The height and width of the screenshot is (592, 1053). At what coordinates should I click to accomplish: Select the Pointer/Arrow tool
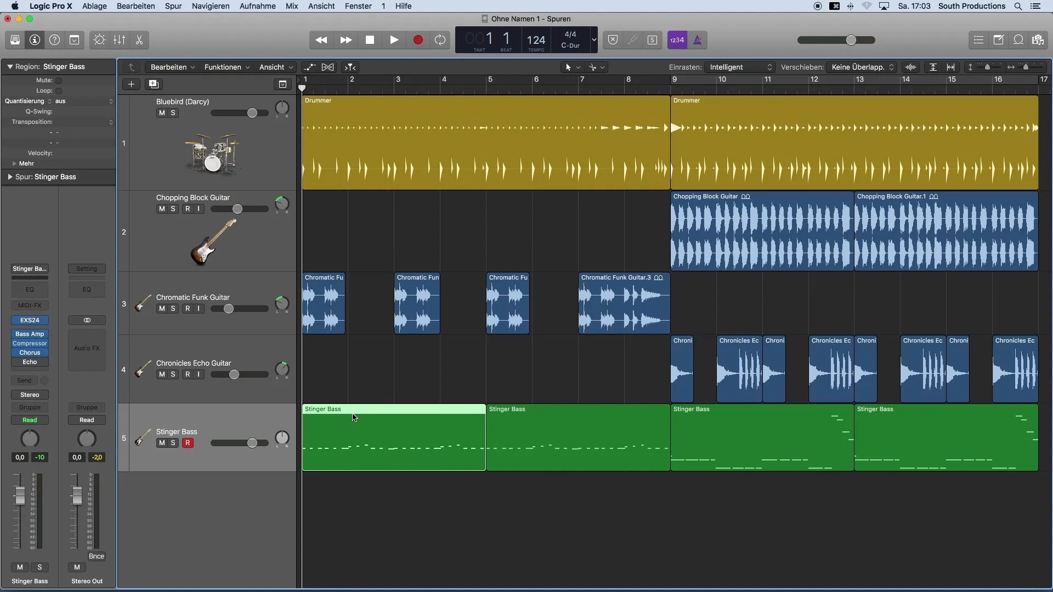568,66
